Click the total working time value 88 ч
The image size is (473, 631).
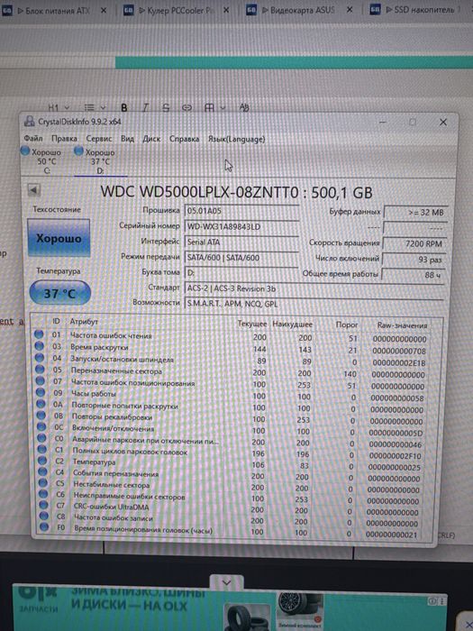tap(413, 275)
